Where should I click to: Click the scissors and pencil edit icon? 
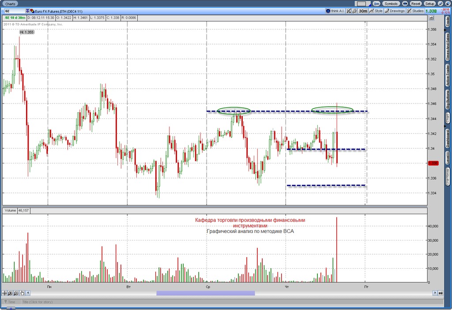(349, 11)
